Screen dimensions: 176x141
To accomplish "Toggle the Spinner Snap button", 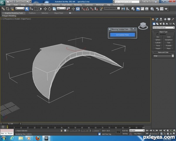I will click(x=96, y=9).
